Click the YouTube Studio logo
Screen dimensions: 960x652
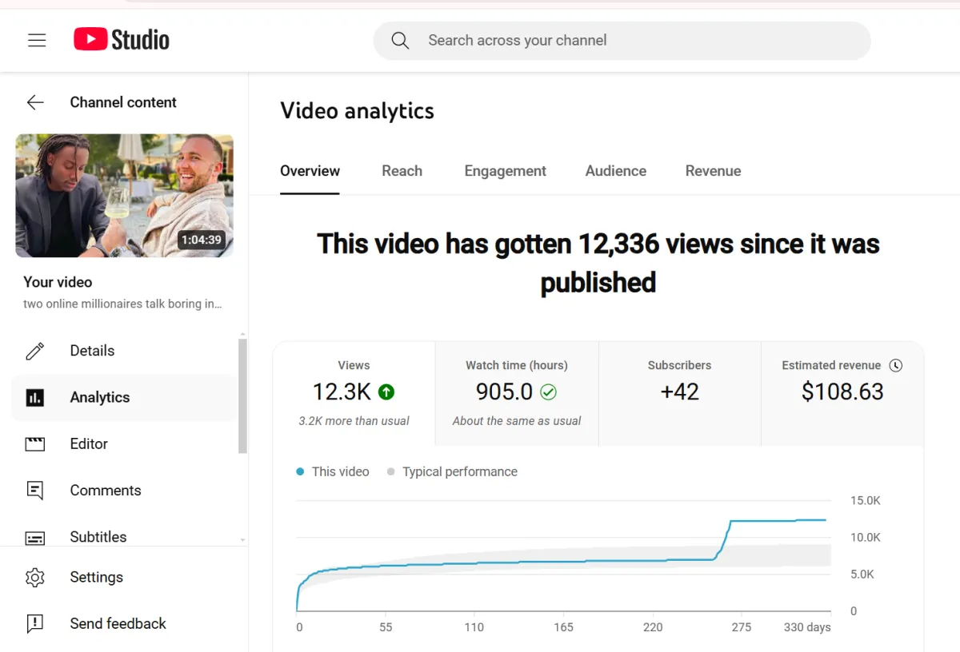tap(122, 40)
